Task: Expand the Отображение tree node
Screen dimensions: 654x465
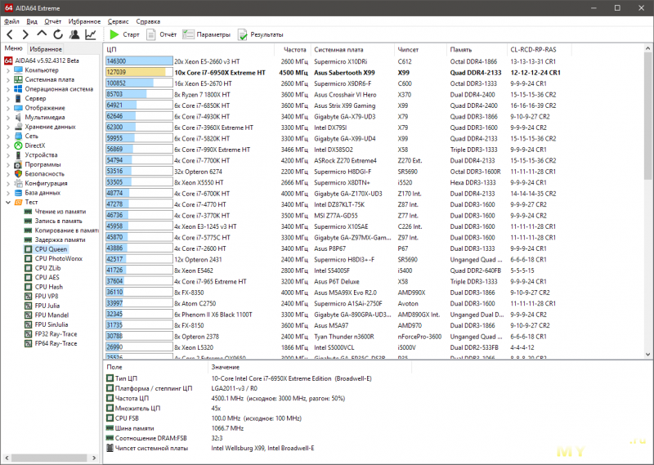Action: [x=8, y=108]
